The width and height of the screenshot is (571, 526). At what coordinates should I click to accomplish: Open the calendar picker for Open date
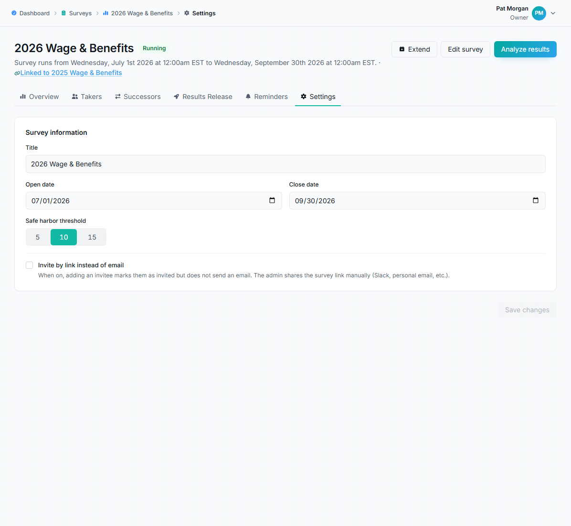[272, 200]
